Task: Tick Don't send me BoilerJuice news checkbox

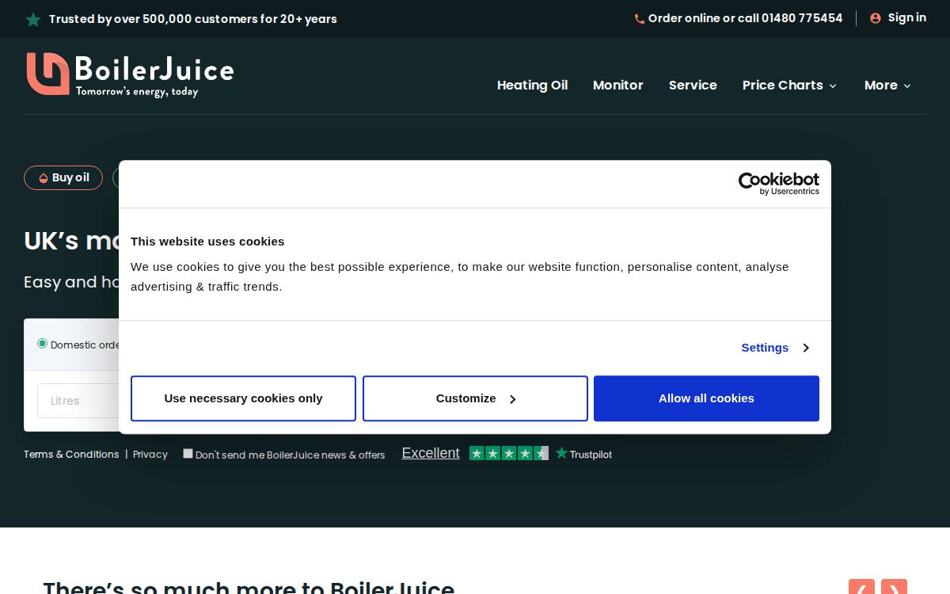Action: (x=188, y=454)
